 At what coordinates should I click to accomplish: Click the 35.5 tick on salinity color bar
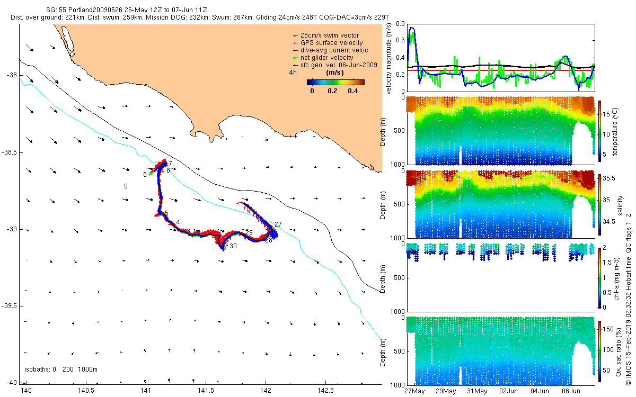pos(610,179)
